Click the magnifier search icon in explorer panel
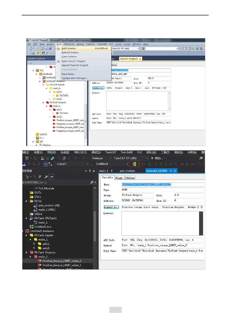The width and height of the screenshot is (231, 328). point(92,183)
